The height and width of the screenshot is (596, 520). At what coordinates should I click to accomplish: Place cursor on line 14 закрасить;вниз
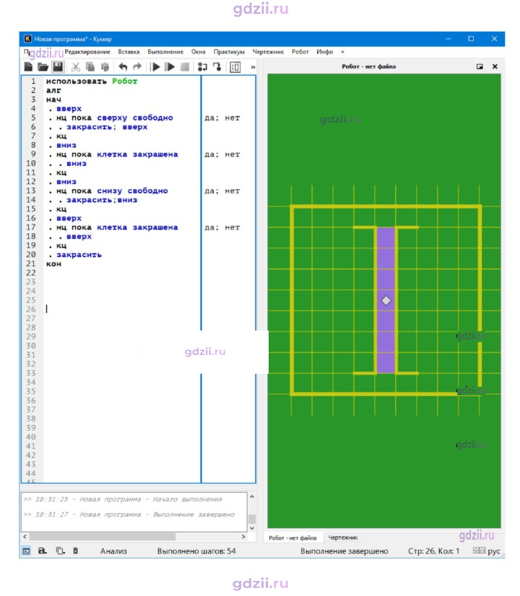[x=102, y=200]
